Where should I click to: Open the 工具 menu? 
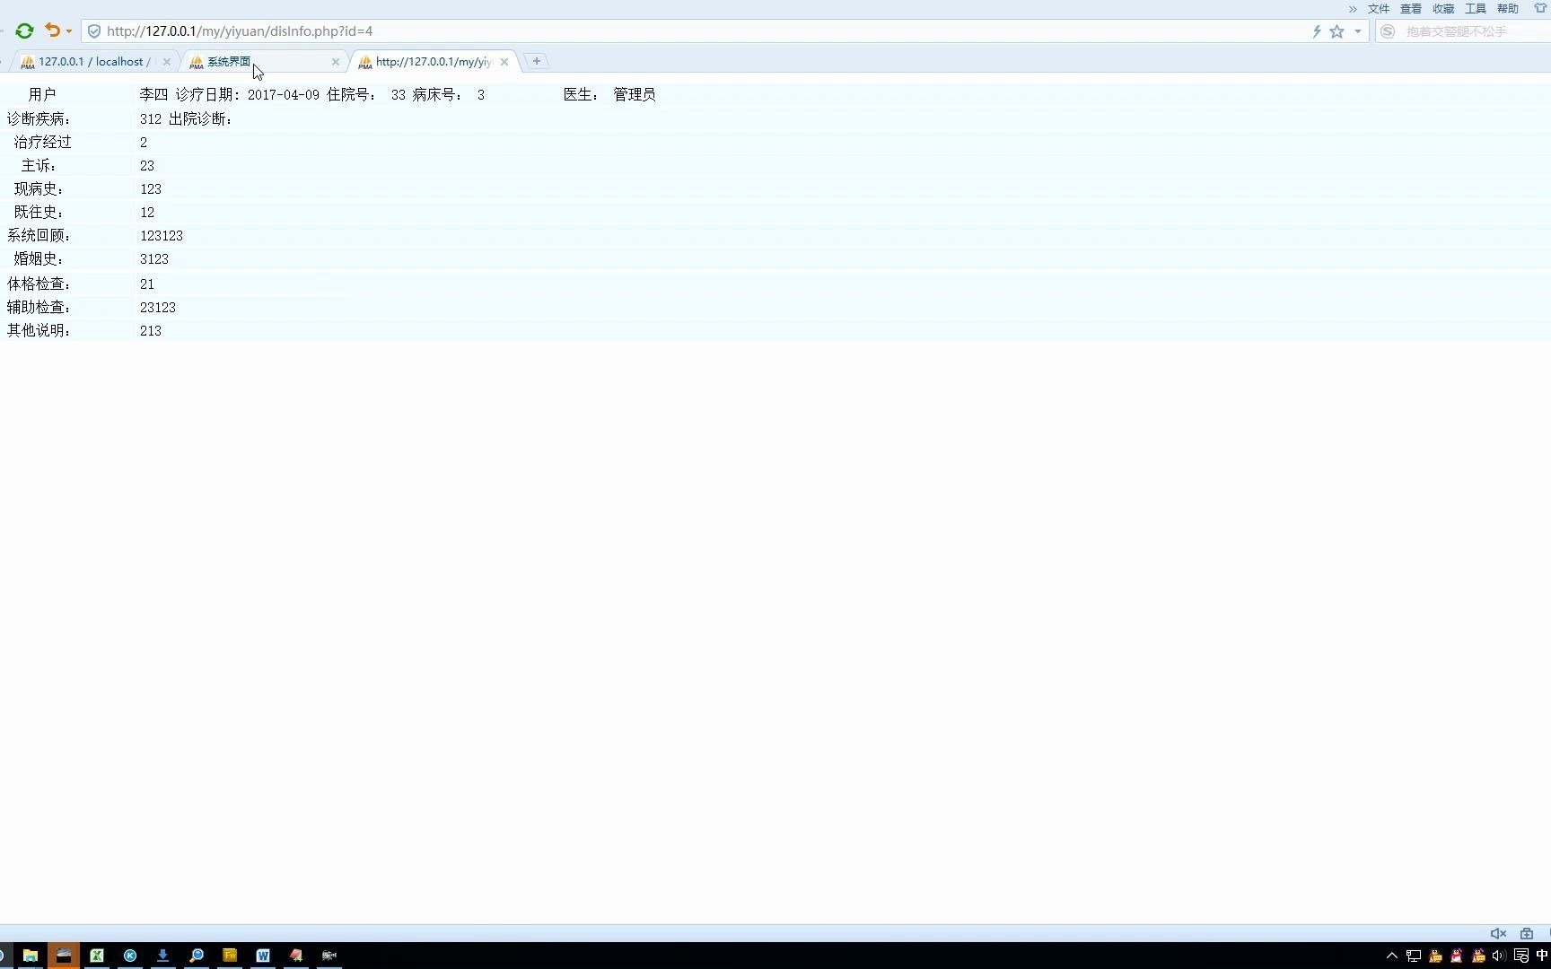pyautogui.click(x=1476, y=9)
